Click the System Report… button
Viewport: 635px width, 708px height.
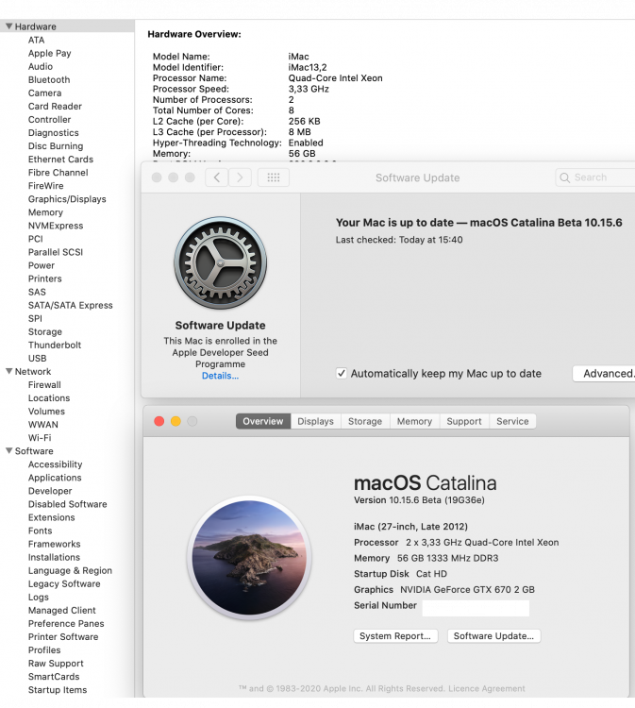(x=395, y=635)
